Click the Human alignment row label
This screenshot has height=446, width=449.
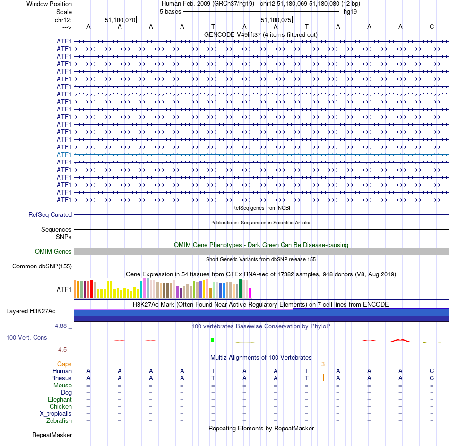62,371
